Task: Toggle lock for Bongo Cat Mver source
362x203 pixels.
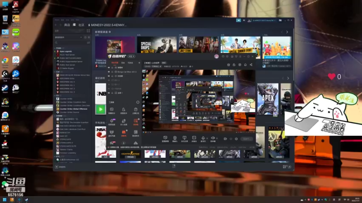Action: (112, 72)
